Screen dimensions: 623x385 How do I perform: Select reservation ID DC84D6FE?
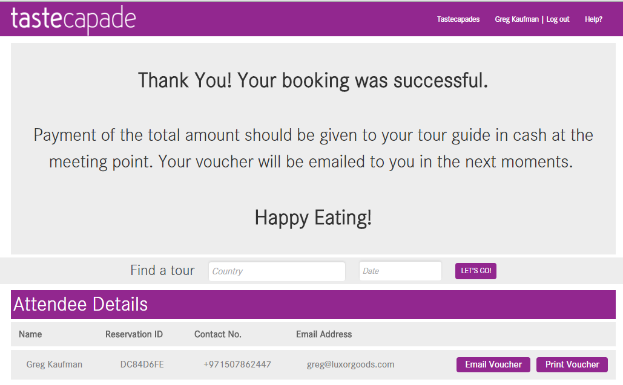(x=142, y=364)
